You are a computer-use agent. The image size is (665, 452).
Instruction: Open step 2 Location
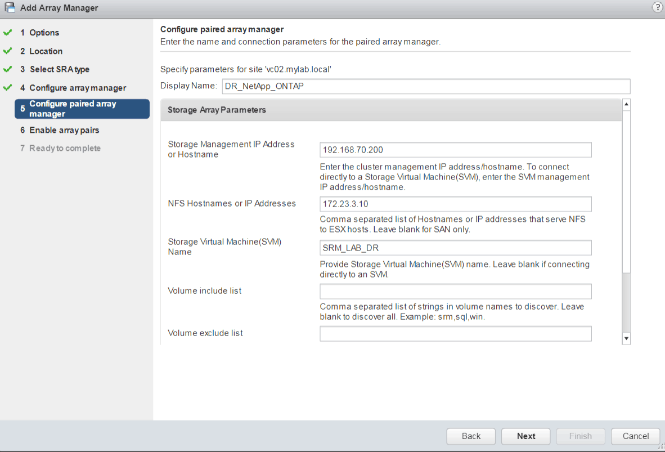click(46, 51)
